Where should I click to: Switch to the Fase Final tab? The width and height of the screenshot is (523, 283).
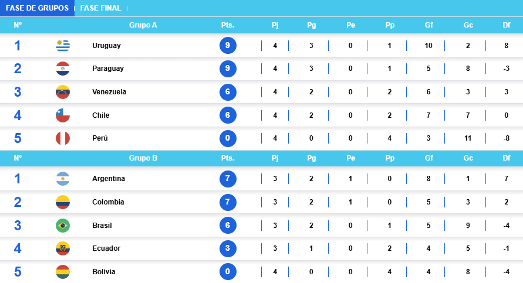click(101, 8)
